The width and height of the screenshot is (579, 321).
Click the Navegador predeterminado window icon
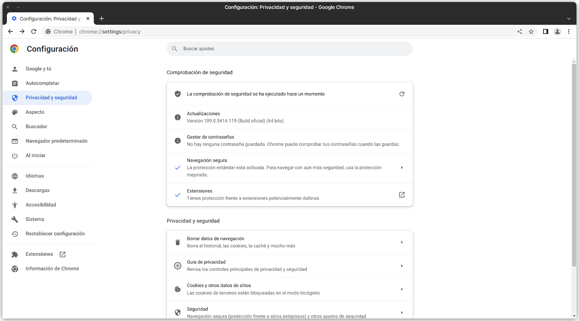pos(15,141)
